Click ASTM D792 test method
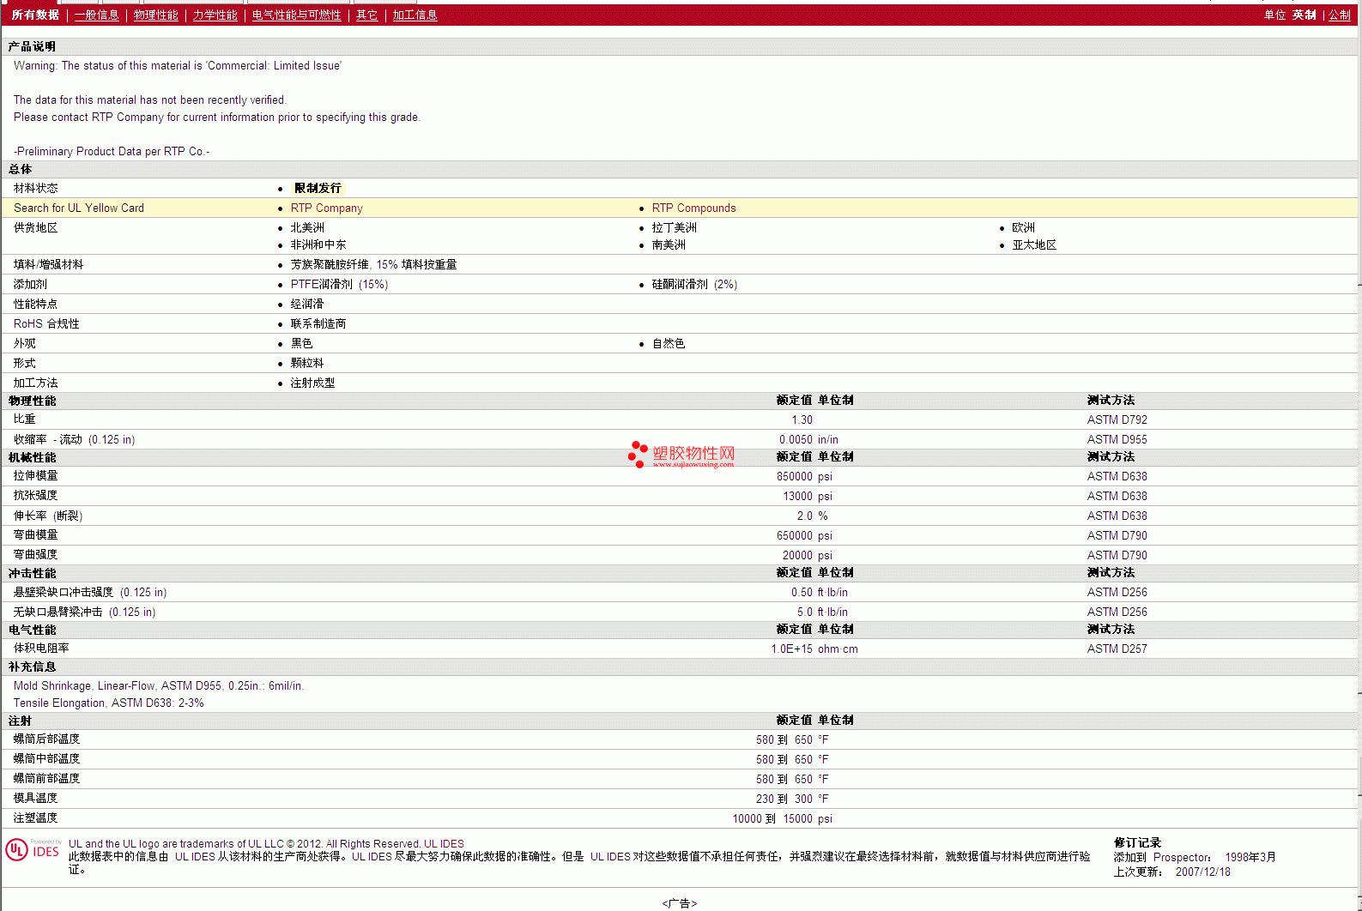 [1117, 420]
